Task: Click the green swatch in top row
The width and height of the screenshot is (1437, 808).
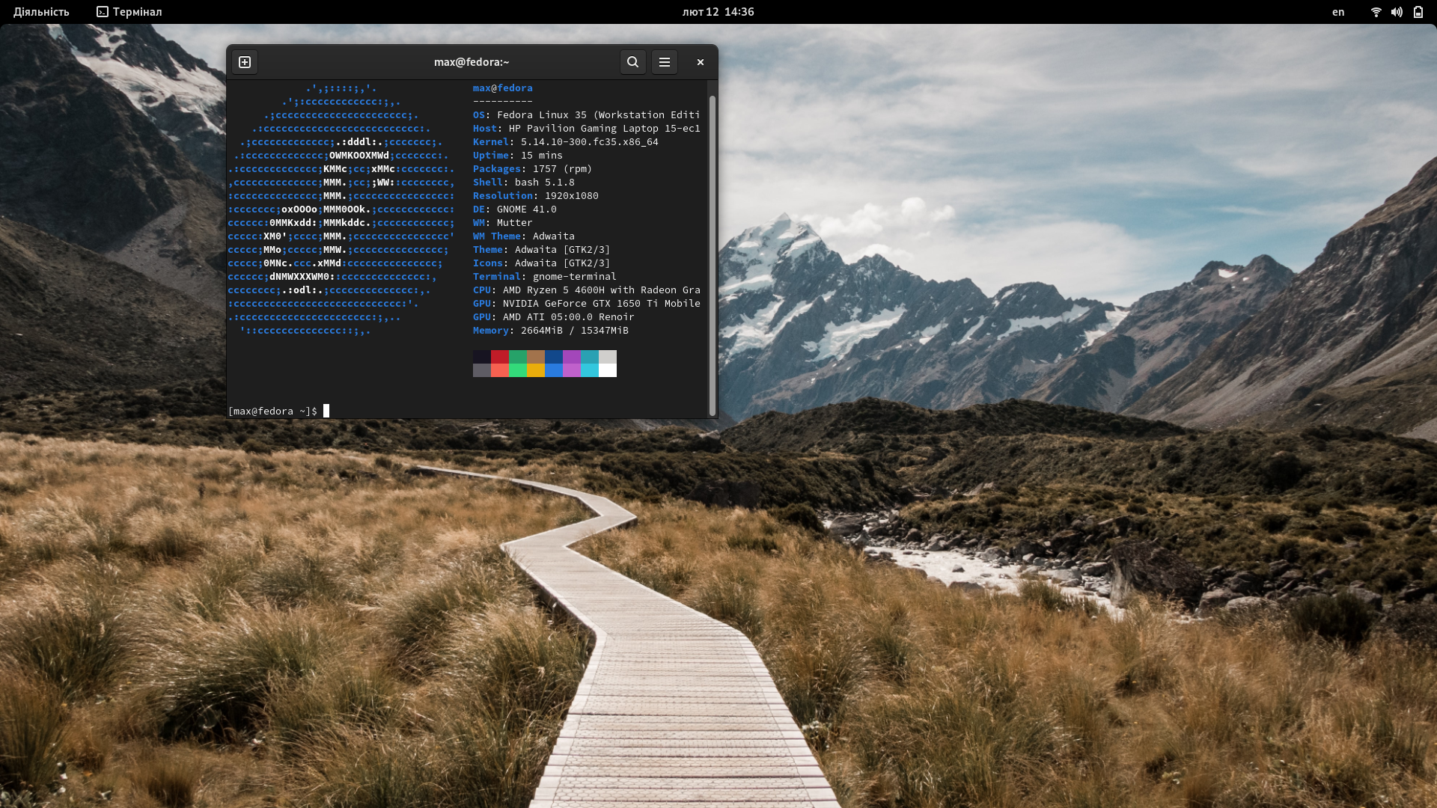Action: click(518, 357)
